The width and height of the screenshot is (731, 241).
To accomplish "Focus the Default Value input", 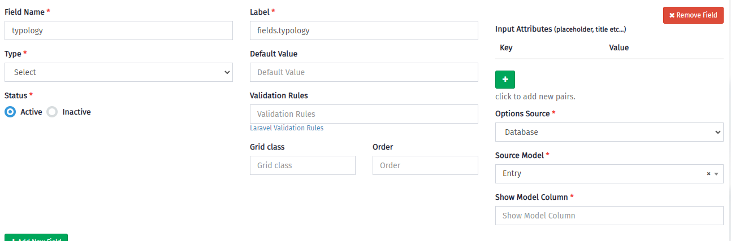I will 364,72.
